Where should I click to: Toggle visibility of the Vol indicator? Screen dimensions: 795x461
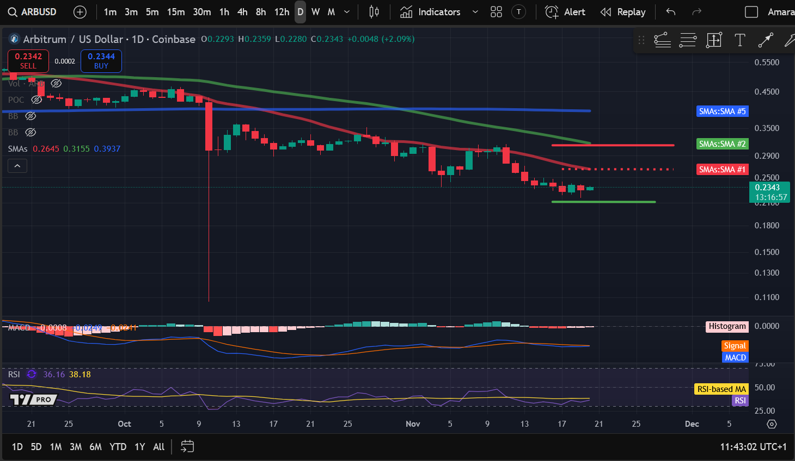[x=56, y=83]
